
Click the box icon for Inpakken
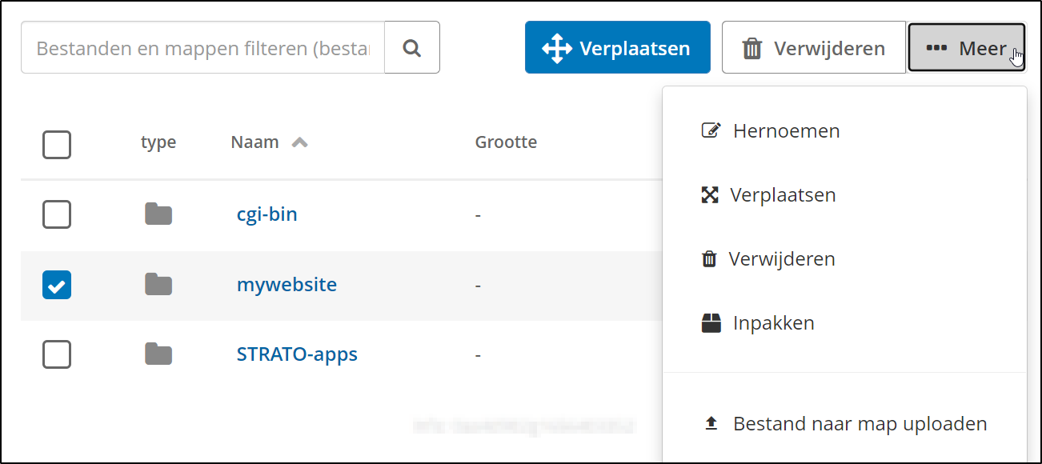[711, 323]
